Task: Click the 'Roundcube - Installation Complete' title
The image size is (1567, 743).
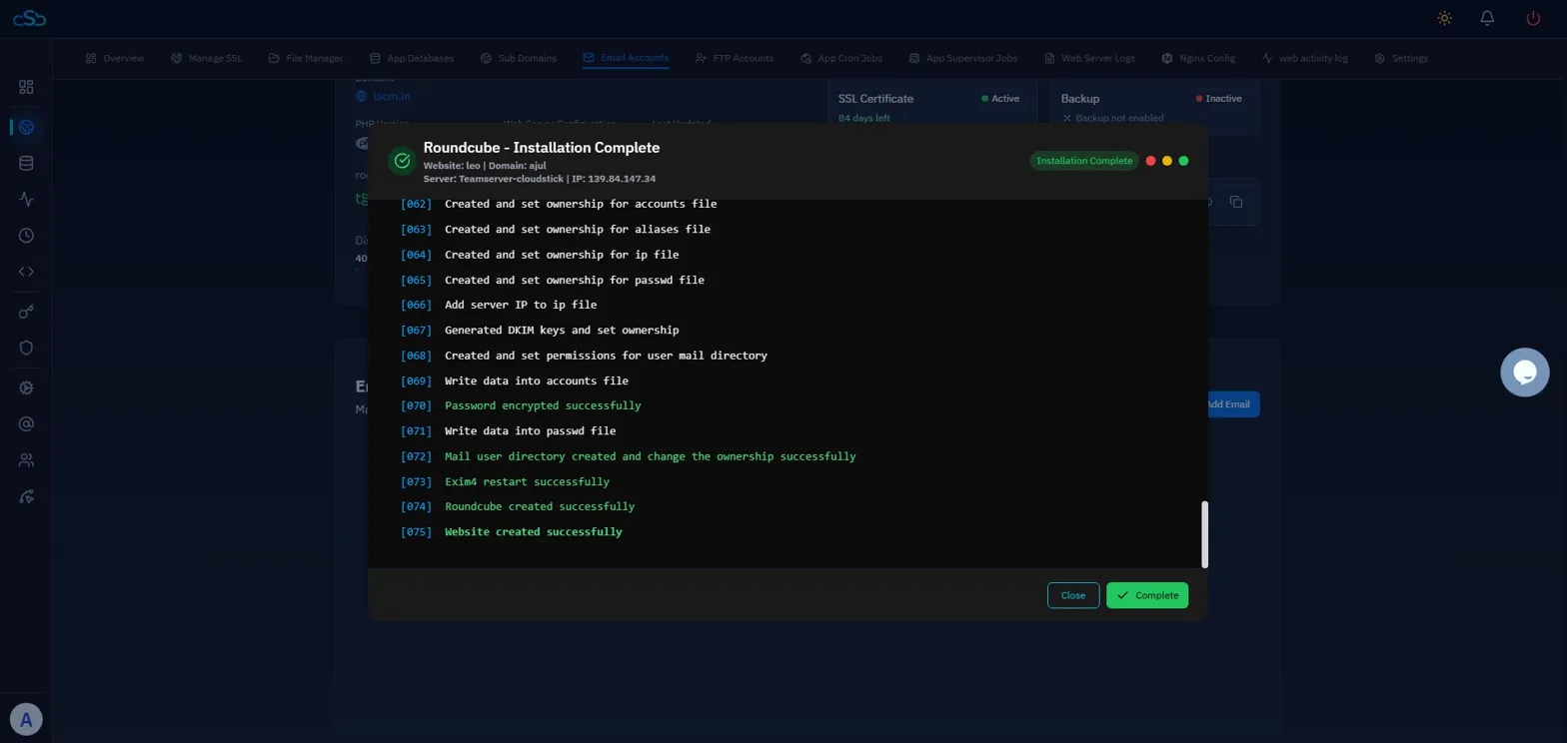Action: (542, 148)
